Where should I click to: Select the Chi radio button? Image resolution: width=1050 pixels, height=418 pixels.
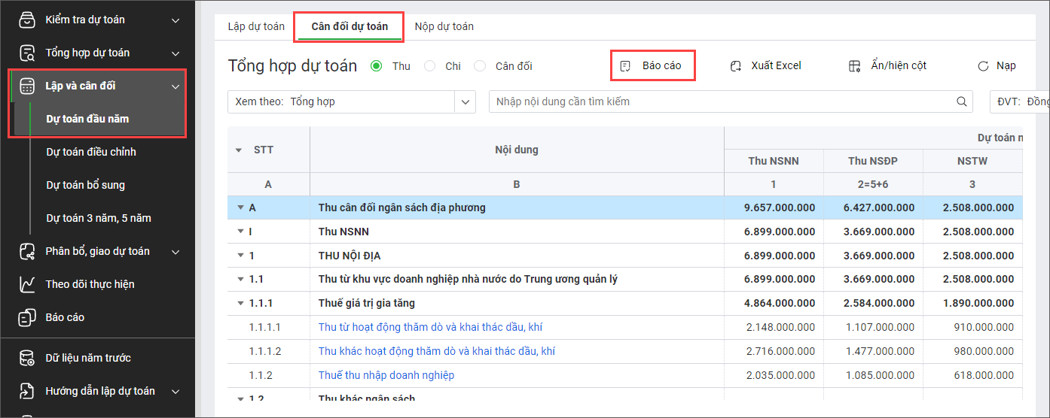tap(430, 66)
